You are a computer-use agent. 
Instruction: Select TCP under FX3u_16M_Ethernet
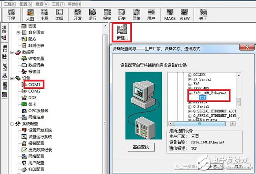[x=203, y=98]
